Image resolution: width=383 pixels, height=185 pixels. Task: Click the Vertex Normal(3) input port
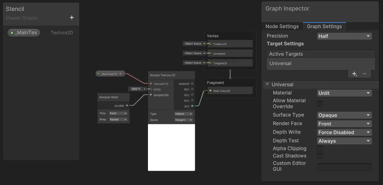click(210, 53)
